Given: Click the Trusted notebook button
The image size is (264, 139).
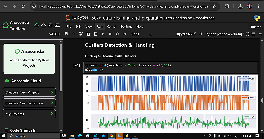Looking at the screenshot, I should [x=256, y=27].
